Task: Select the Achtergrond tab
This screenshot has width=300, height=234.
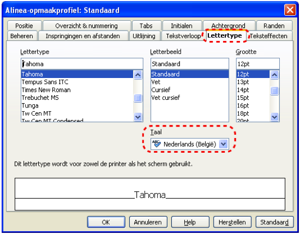Action: 229,26
